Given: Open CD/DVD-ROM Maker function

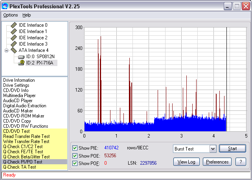Looking at the screenshot, I should [24, 116].
